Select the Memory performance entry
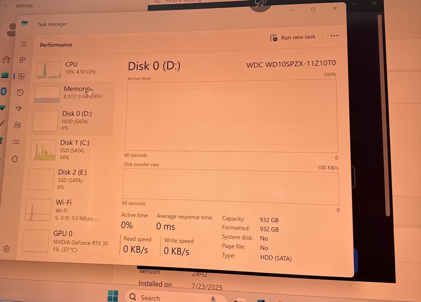Viewport: 421px width, 302px height. pyautogui.click(x=72, y=93)
